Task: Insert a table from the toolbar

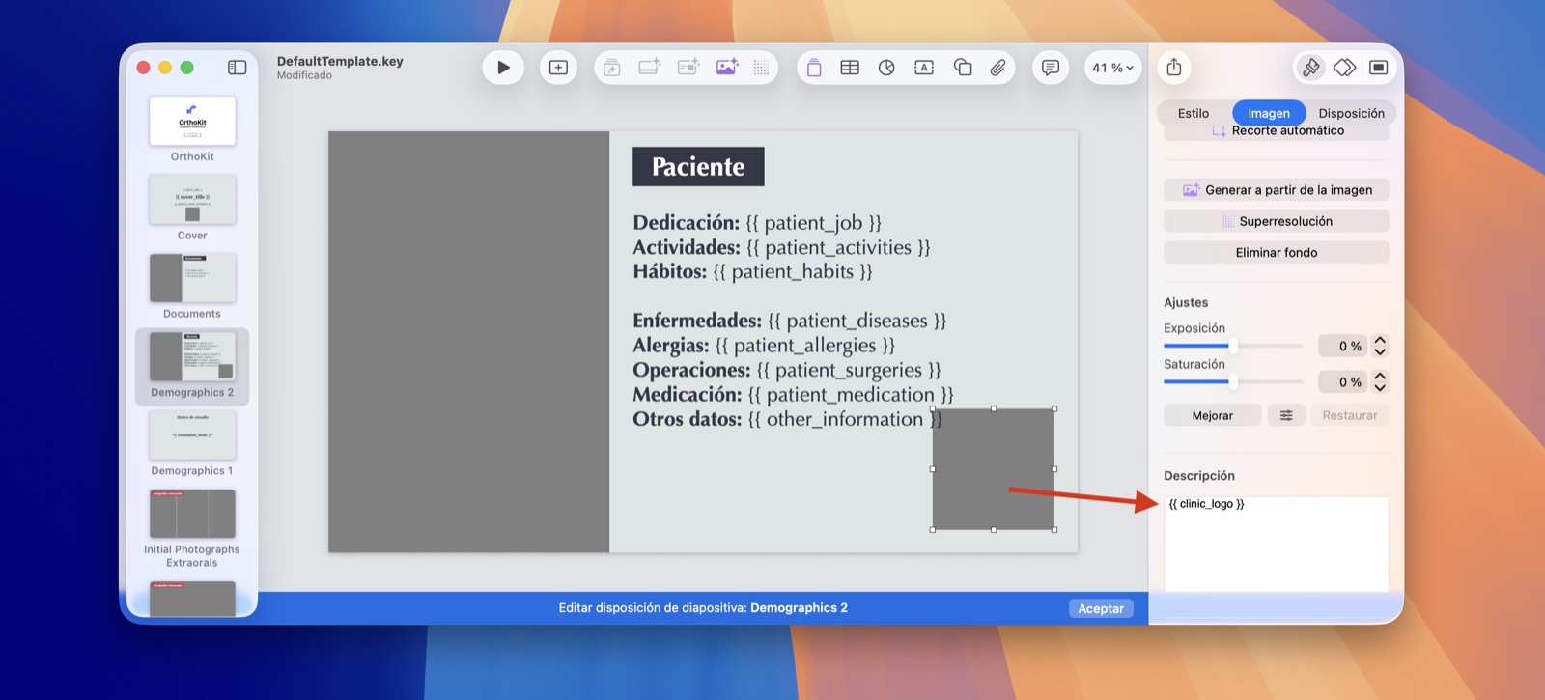Action: [x=850, y=68]
